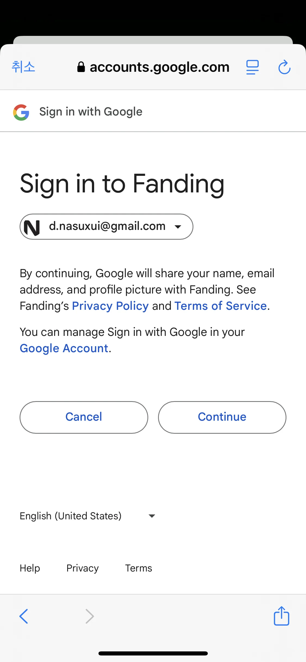Expand the d.nasuxui@gmail.com account selector

[106, 227]
